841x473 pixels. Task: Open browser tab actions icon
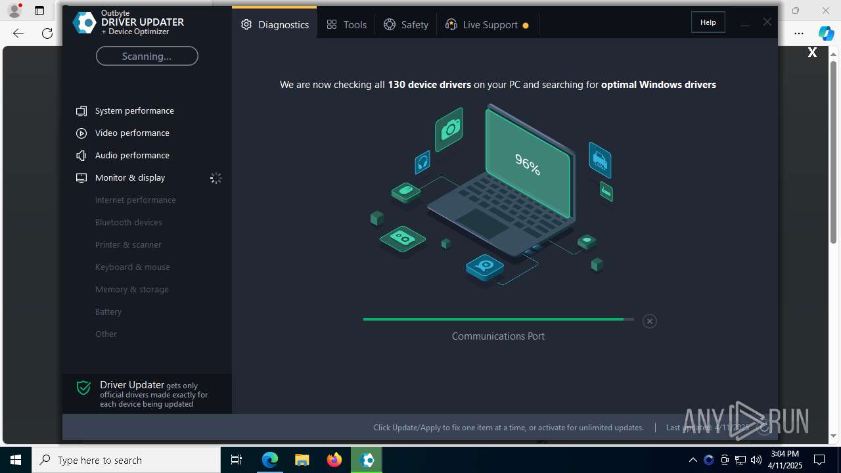(39, 11)
